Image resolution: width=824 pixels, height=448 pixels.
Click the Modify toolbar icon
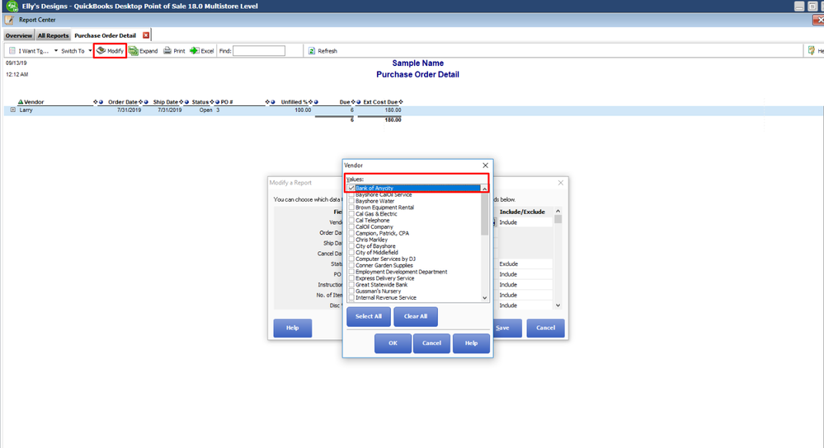(101, 50)
